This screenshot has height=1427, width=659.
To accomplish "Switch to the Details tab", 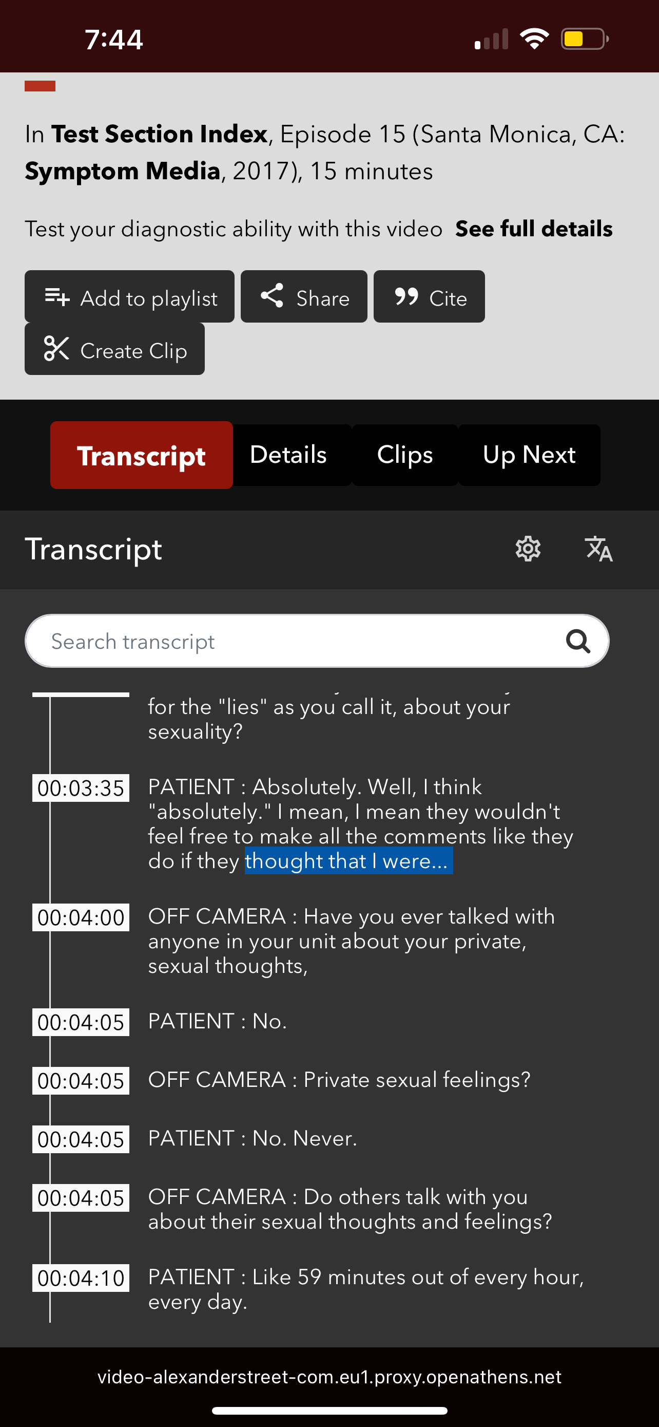I will (288, 455).
